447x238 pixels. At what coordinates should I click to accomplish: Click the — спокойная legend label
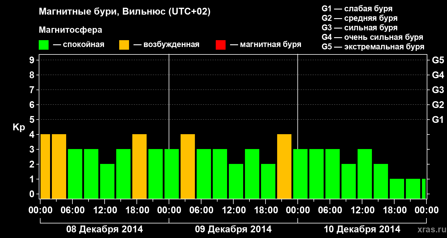point(78,45)
